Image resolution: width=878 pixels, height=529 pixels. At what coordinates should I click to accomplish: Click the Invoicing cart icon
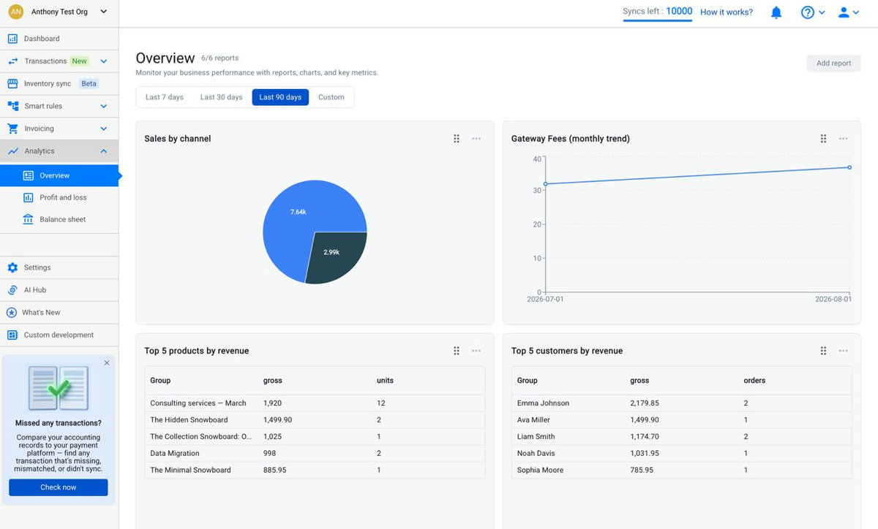click(x=12, y=129)
